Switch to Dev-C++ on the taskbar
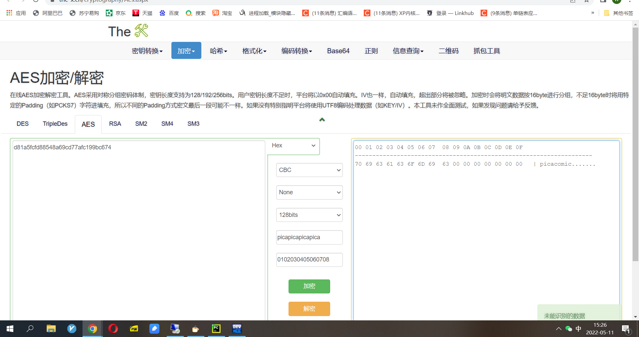The image size is (639, 337). (237, 329)
